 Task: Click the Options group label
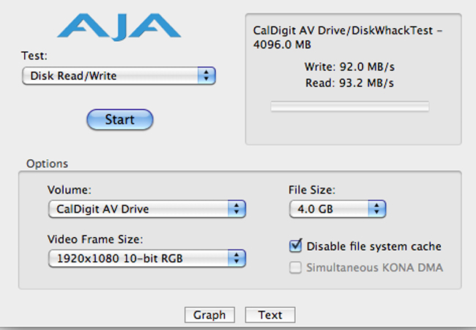click(47, 164)
